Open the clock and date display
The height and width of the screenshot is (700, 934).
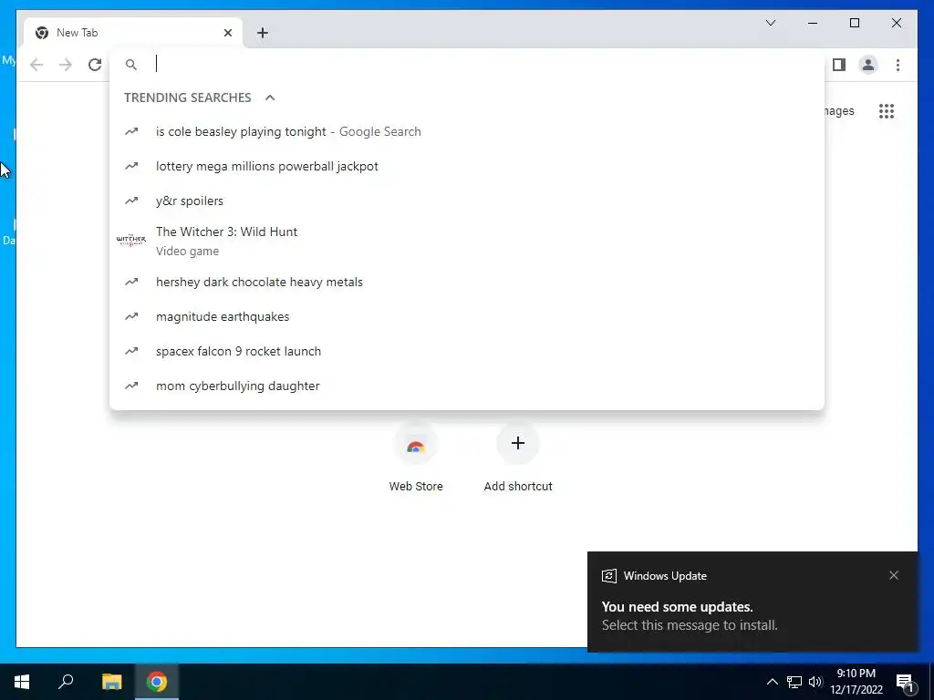pyautogui.click(x=856, y=682)
